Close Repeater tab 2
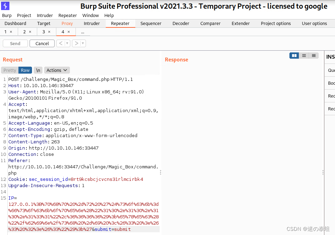 click(x=30, y=32)
